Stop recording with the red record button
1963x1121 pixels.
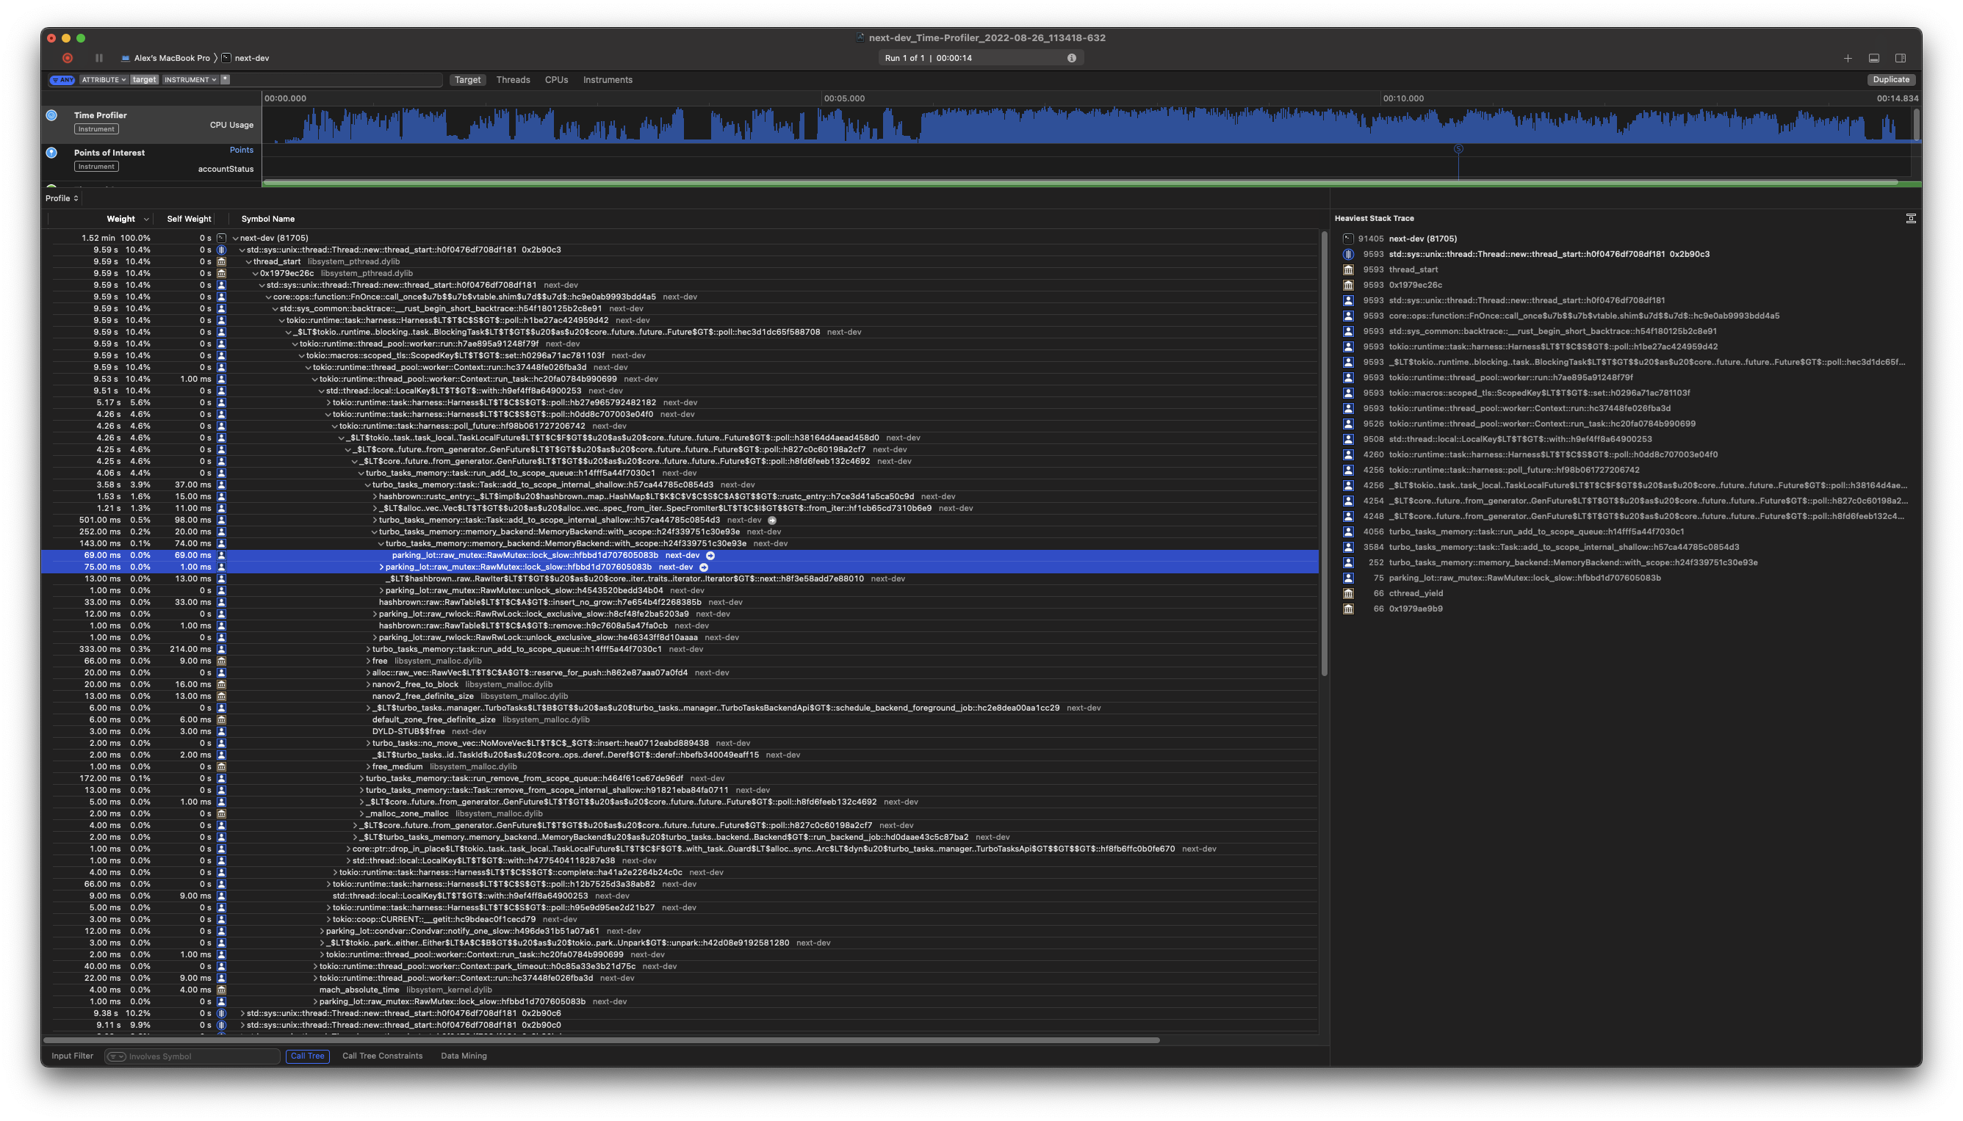point(67,58)
